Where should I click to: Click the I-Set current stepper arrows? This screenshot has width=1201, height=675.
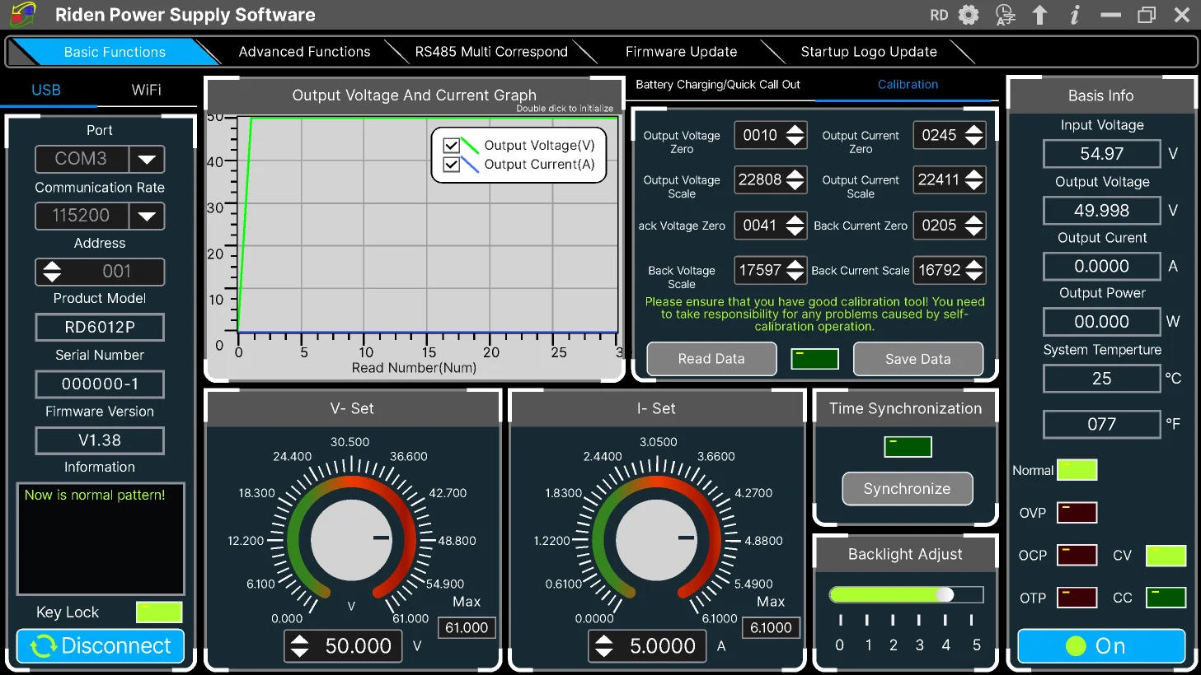[x=604, y=646]
